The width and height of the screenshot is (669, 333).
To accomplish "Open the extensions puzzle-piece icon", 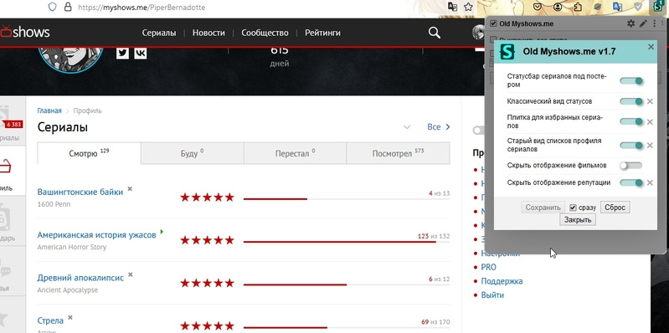I will (x=578, y=7).
